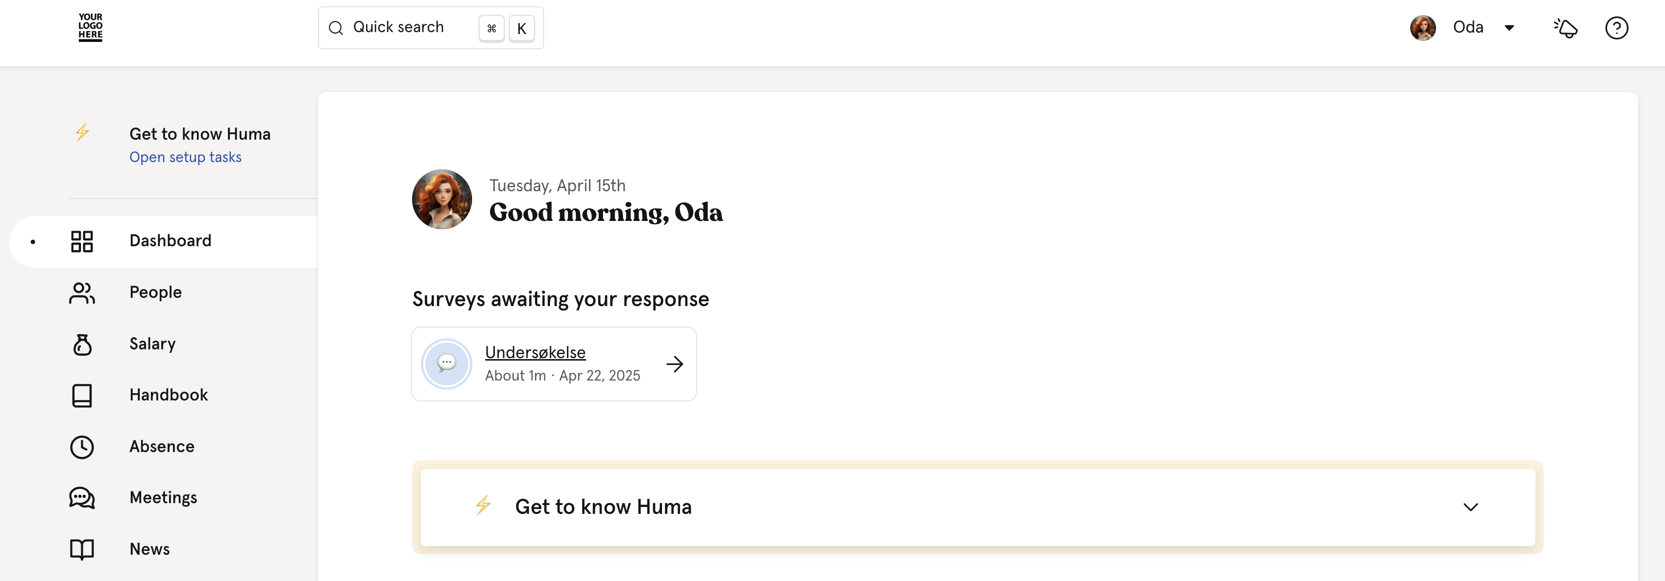Click the Meetings chat bubbles icon
This screenshot has width=1665, height=581.
[x=82, y=498]
